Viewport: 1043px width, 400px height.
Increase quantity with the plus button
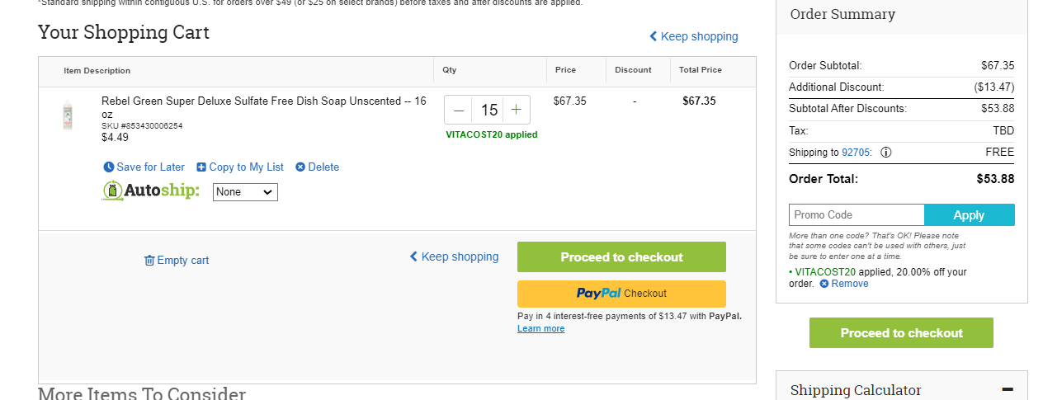[x=517, y=110]
